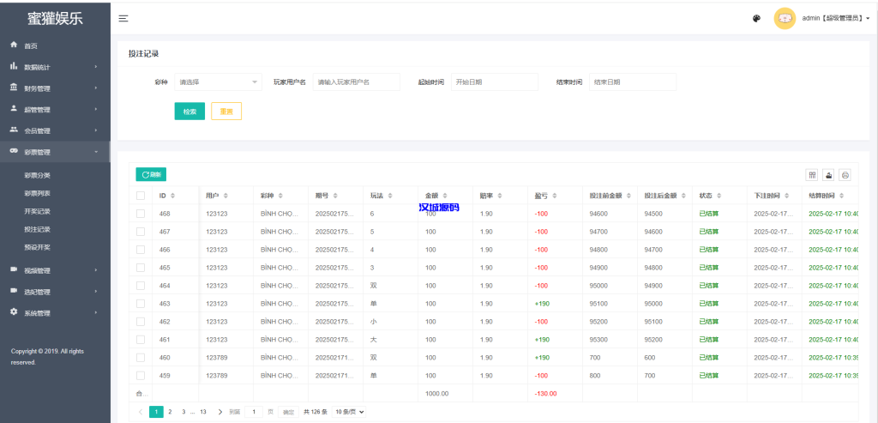Viewport: 878px width, 423px height.
Task: Click the 刷新 refresh button
Action: tap(151, 174)
